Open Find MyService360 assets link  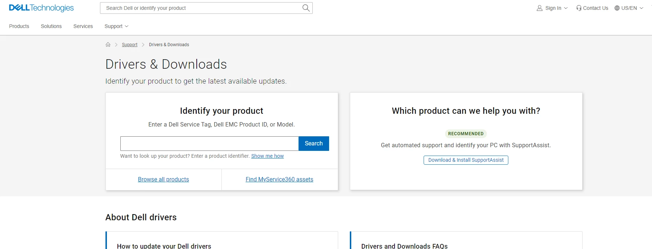pos(279,179)
